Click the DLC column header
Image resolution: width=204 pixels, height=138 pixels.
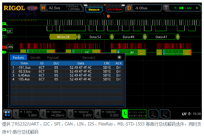tap(56, 63)
